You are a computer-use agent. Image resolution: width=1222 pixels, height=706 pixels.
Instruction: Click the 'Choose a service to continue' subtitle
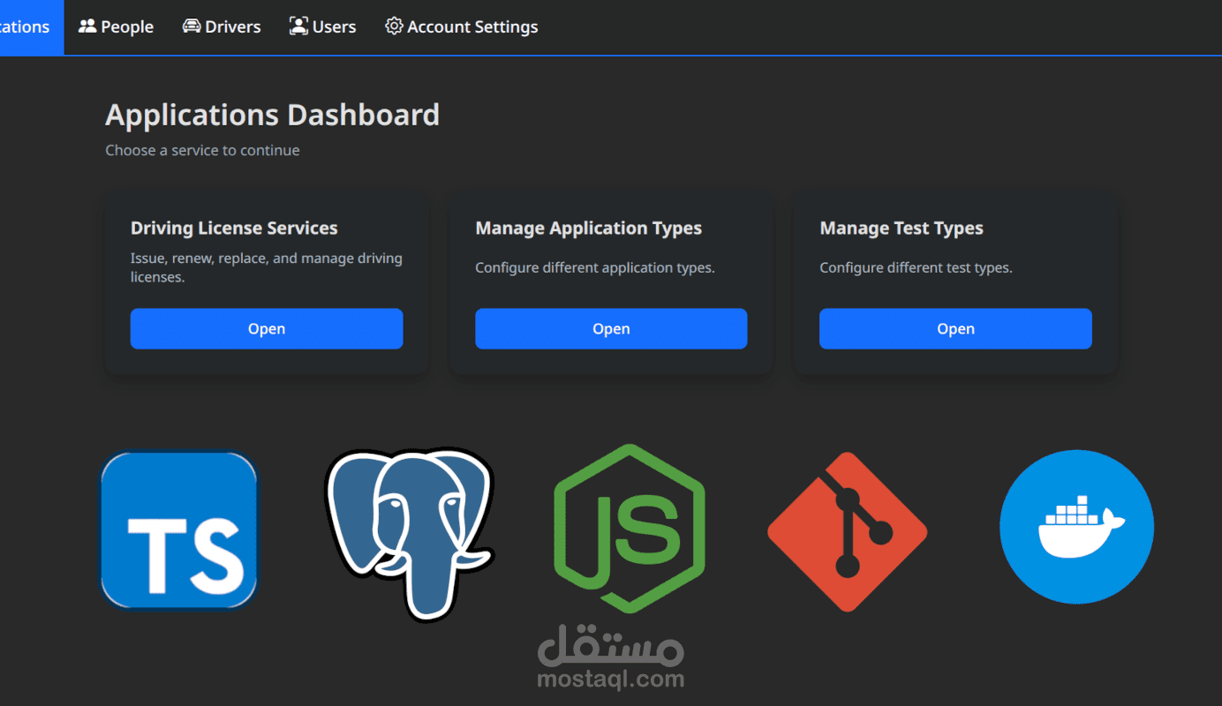(x=202, y=150)
